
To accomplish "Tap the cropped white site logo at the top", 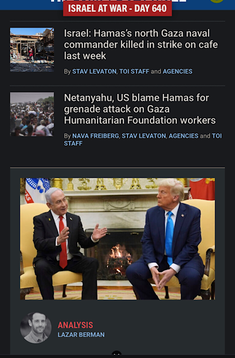I will point(119,1).
